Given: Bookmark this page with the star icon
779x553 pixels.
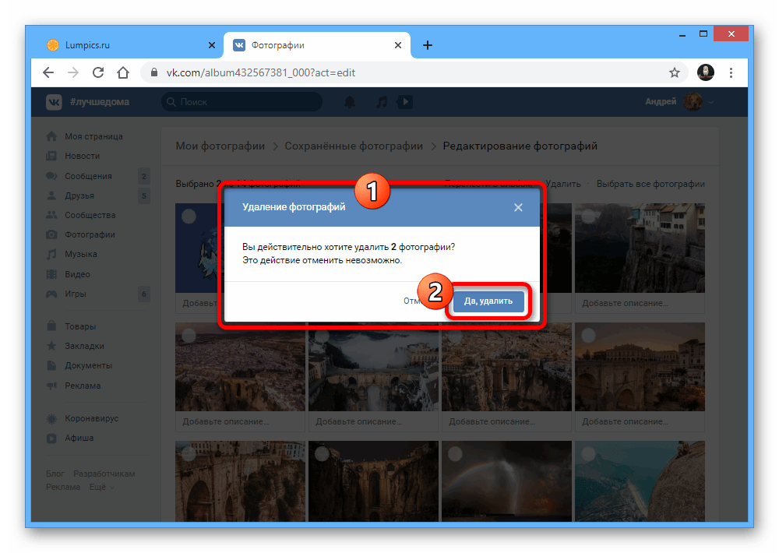Looking at the screenshot, I should point(674,72).
